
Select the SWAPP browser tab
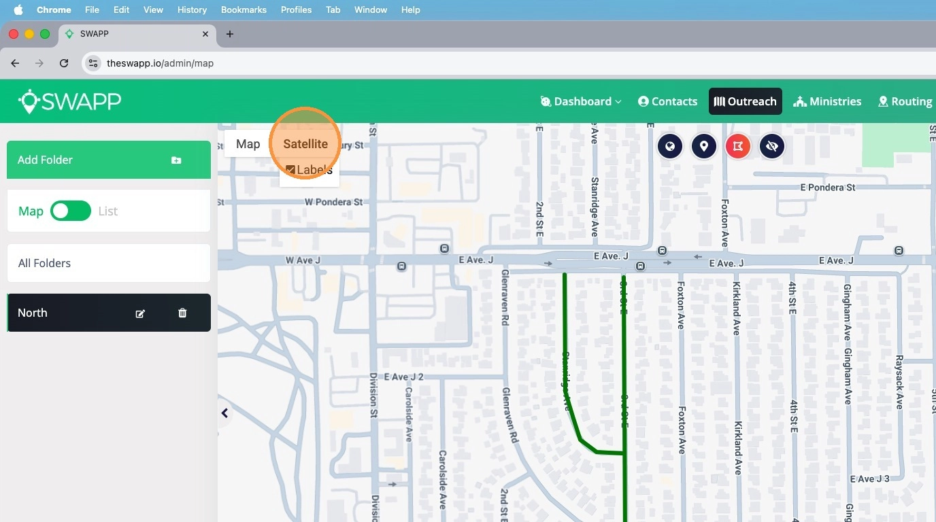(137, 34)
